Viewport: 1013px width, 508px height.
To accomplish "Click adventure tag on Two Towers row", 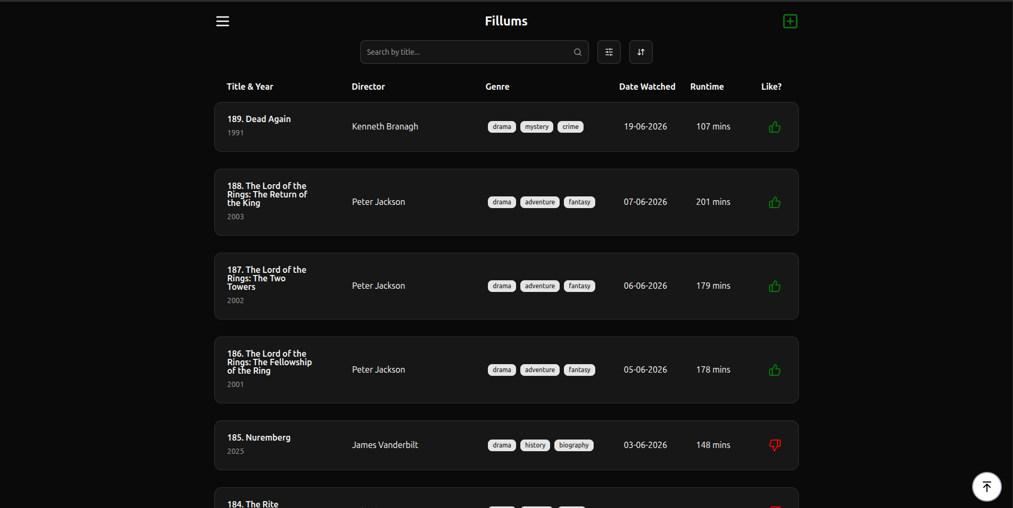I will click(540, 286).
